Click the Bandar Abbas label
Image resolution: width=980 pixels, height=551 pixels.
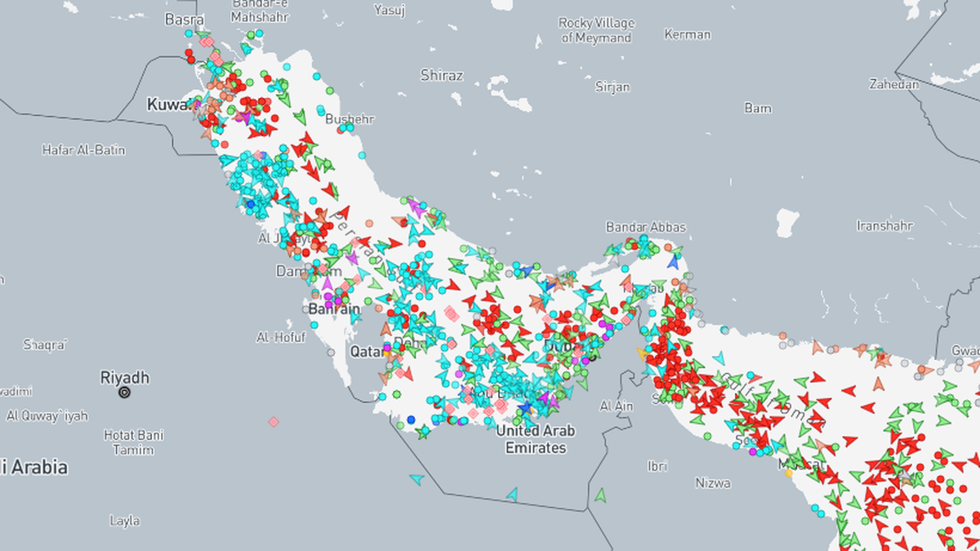coord(645,227)
